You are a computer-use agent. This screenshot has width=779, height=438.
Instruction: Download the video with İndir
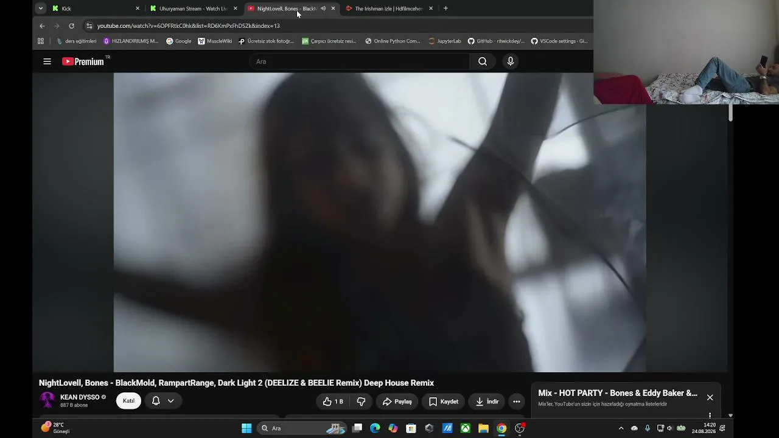[x=486, y=401]
